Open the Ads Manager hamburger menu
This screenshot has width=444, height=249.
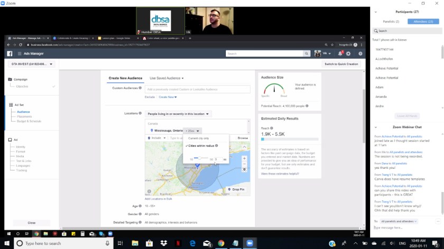point(19,54)
